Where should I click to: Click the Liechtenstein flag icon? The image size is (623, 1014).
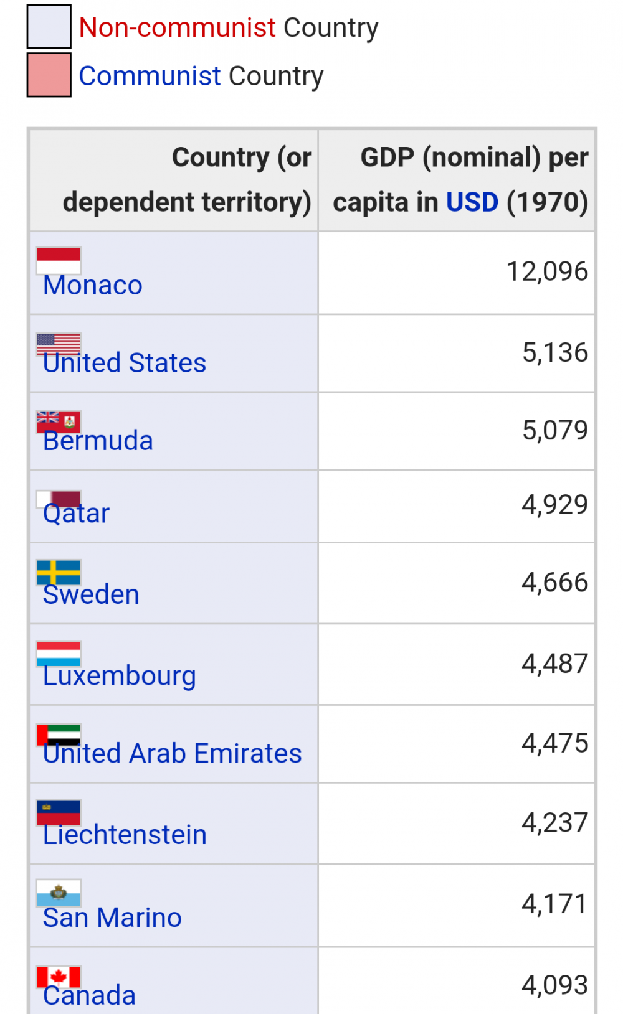[x=59, y=812]
